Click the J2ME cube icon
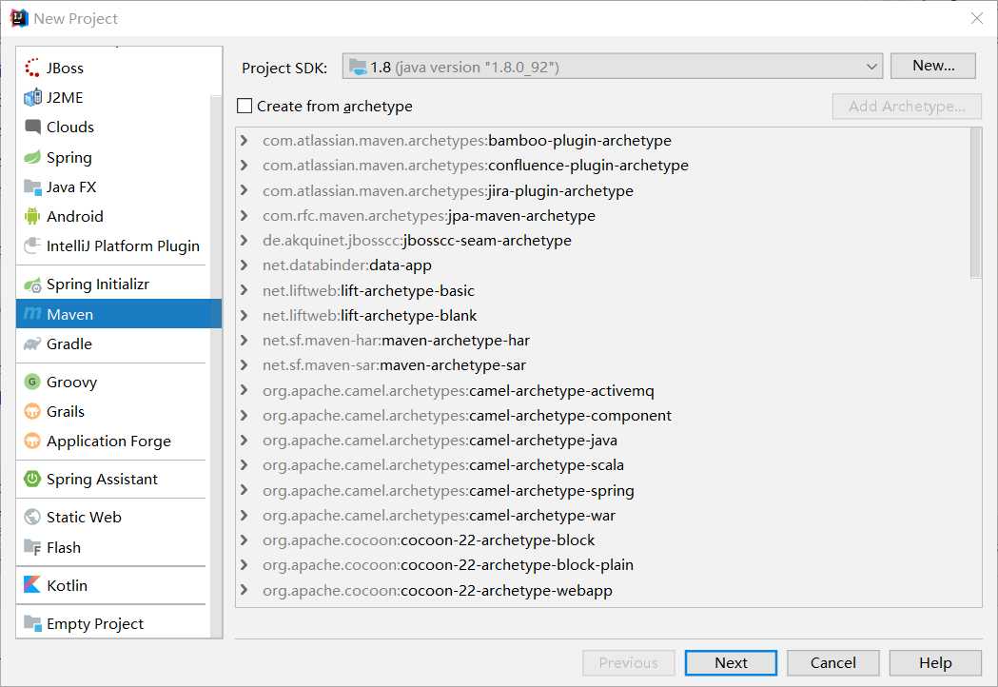Screen dimensions: 998x687 pyautogui.click(x=31, y=97)
